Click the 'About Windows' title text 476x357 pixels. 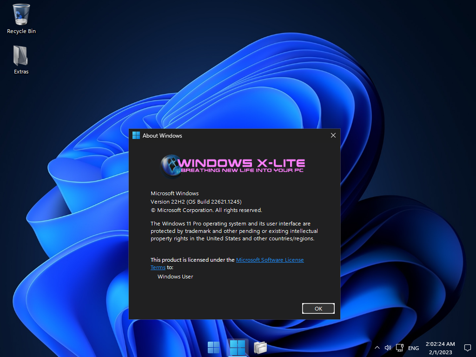[162, 136]
